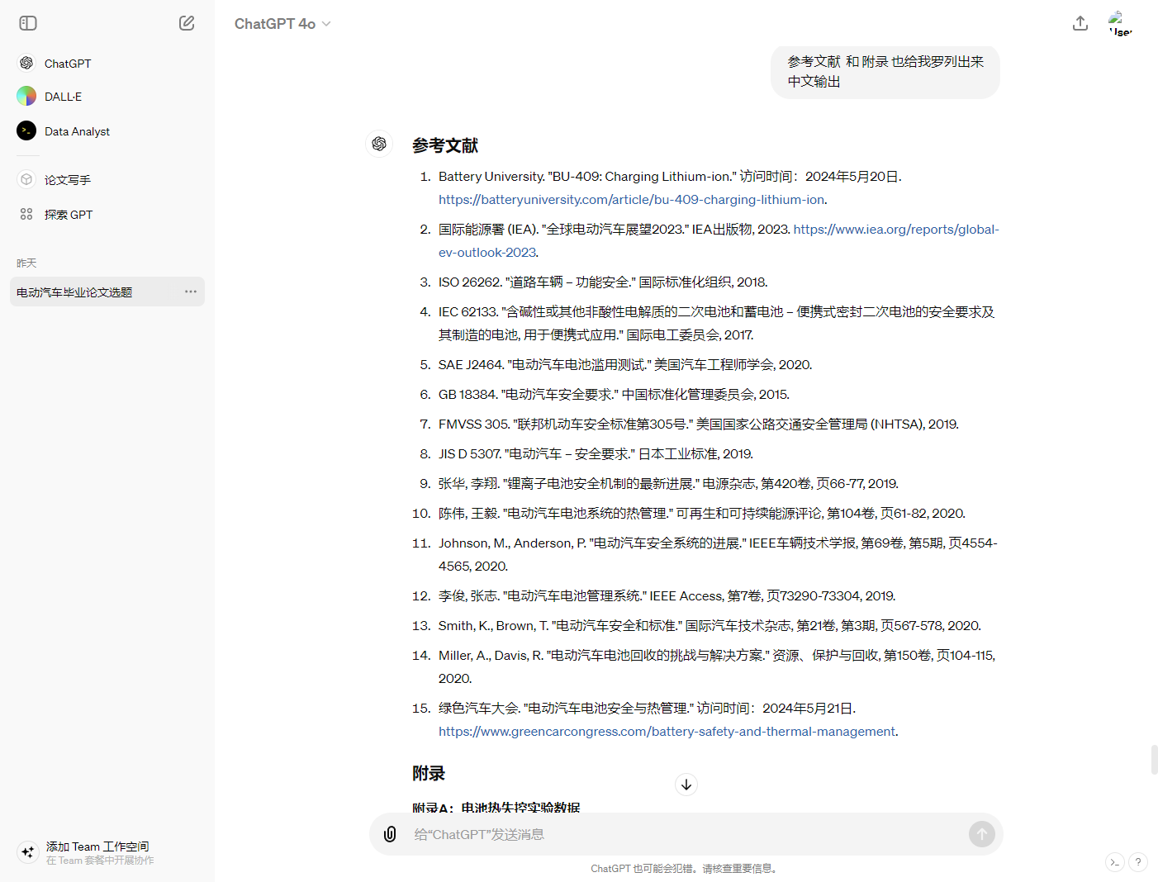The width and height of the screenshot is (1158, 882).
Task: Open DALL·E from the sidebar
Action: coord(63,97)
